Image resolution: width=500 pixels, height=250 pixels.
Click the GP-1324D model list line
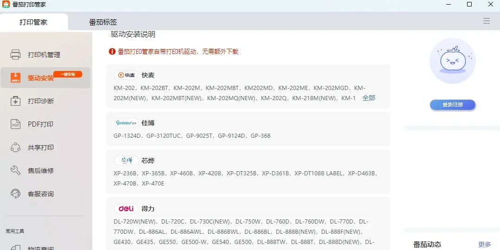192,136
